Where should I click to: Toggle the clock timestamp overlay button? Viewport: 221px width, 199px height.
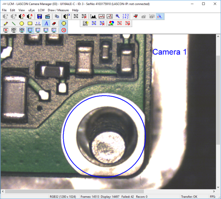(x=64, y=23)
